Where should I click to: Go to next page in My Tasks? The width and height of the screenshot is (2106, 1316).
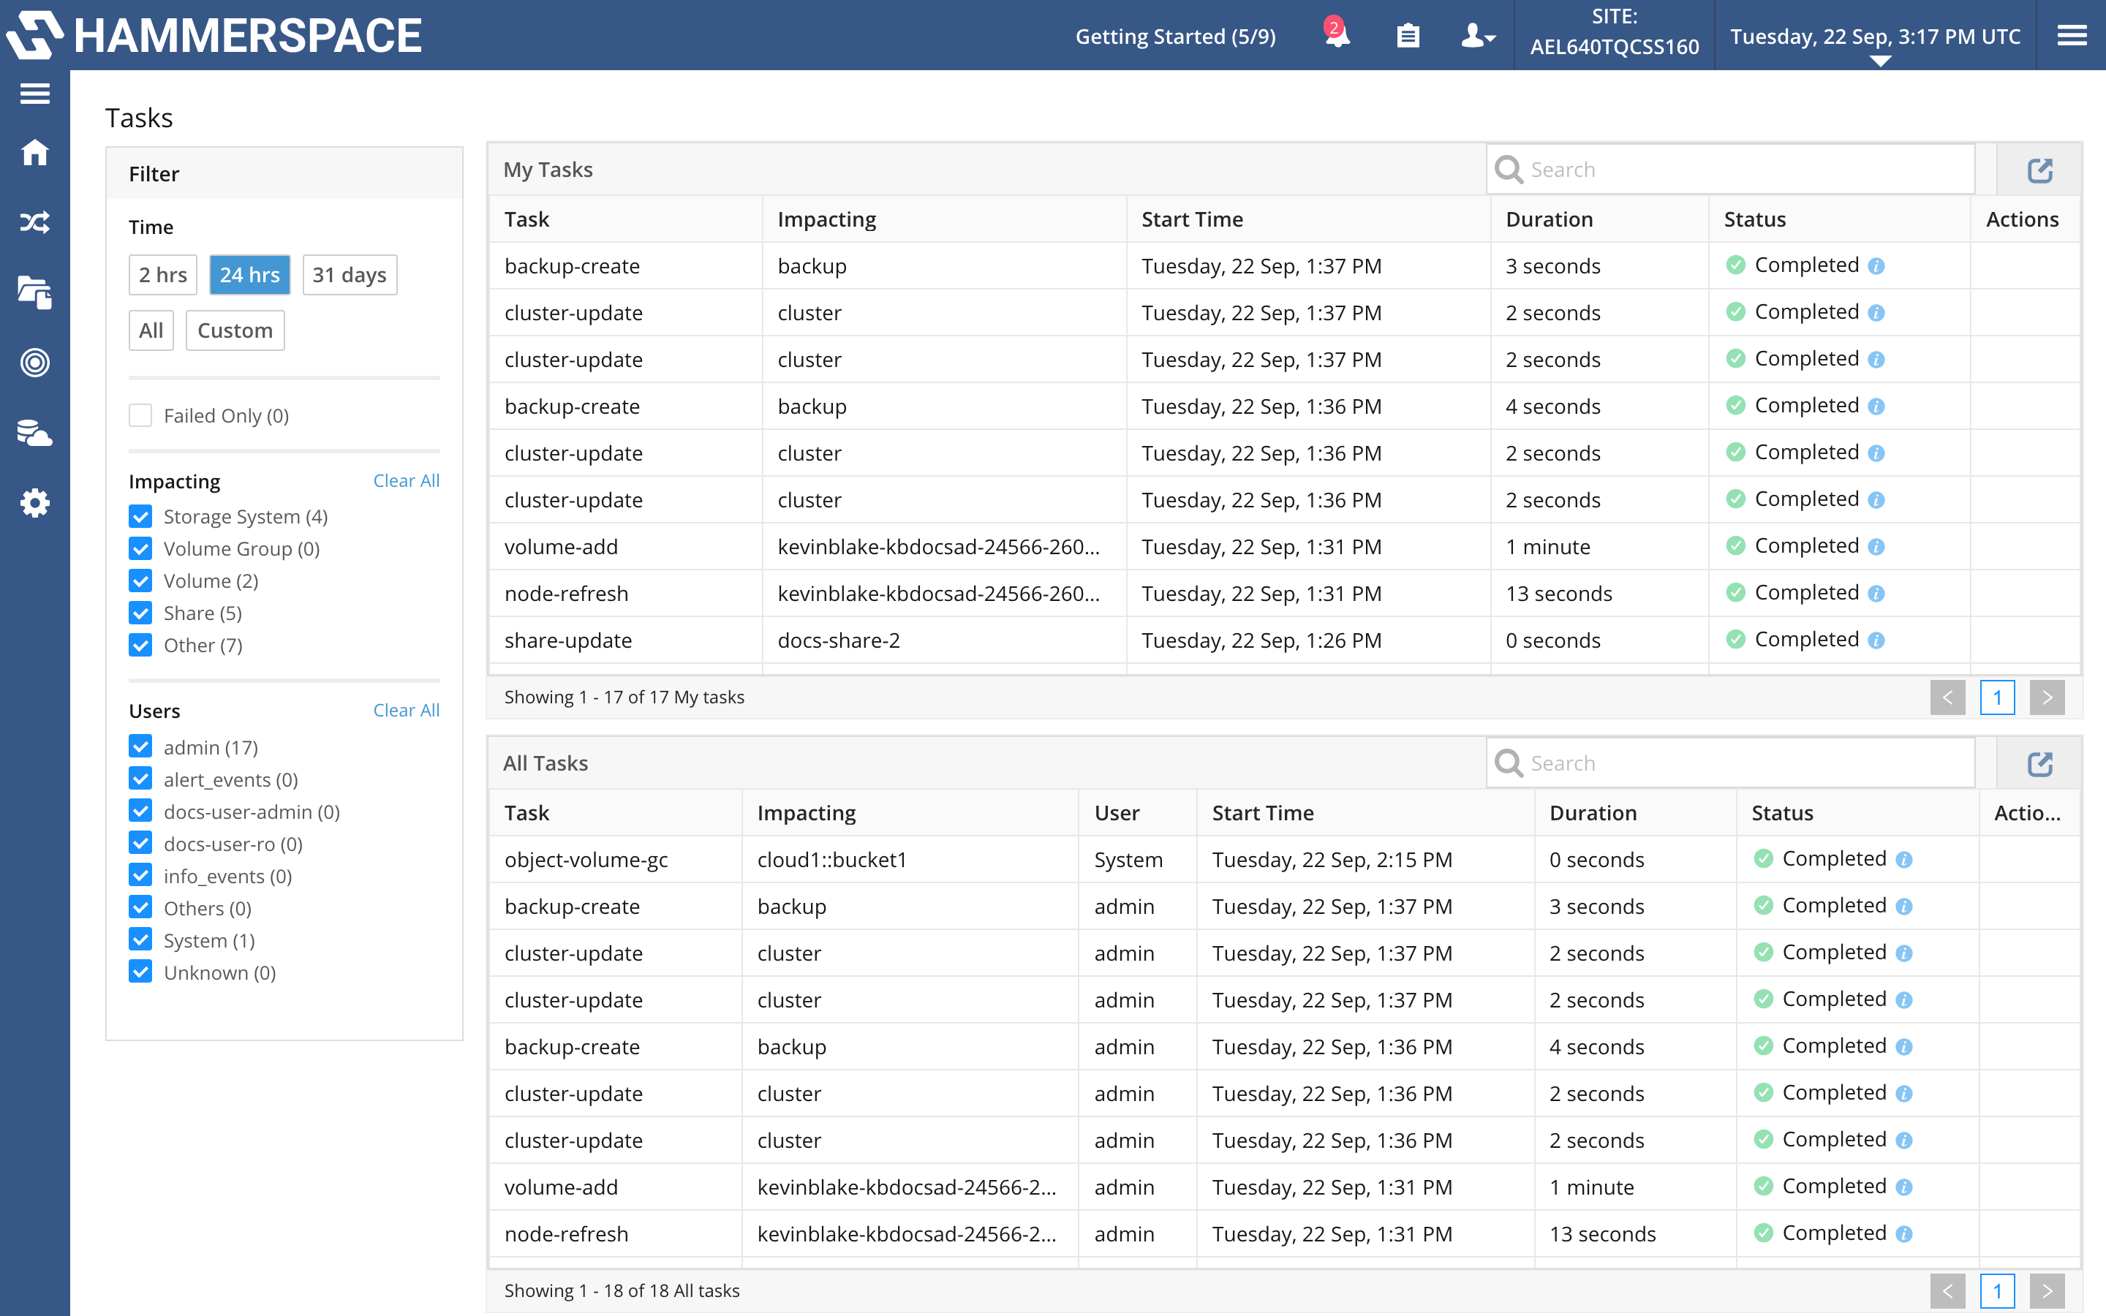pos(2047,697)
